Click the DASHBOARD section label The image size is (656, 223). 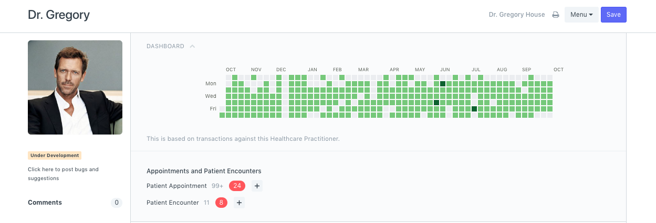pos(165,46)
